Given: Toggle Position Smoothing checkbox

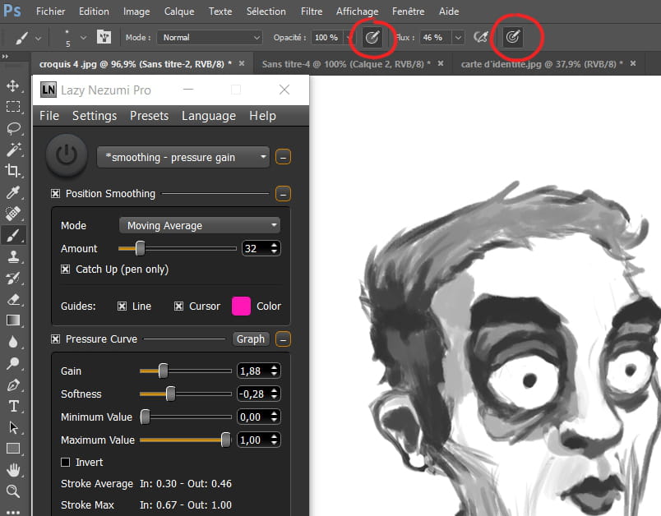Looking at the screenshot, I should (55, 193).
